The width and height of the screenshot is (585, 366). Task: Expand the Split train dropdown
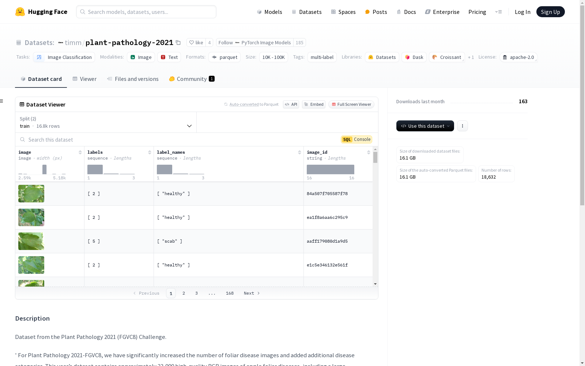[106, 122]
